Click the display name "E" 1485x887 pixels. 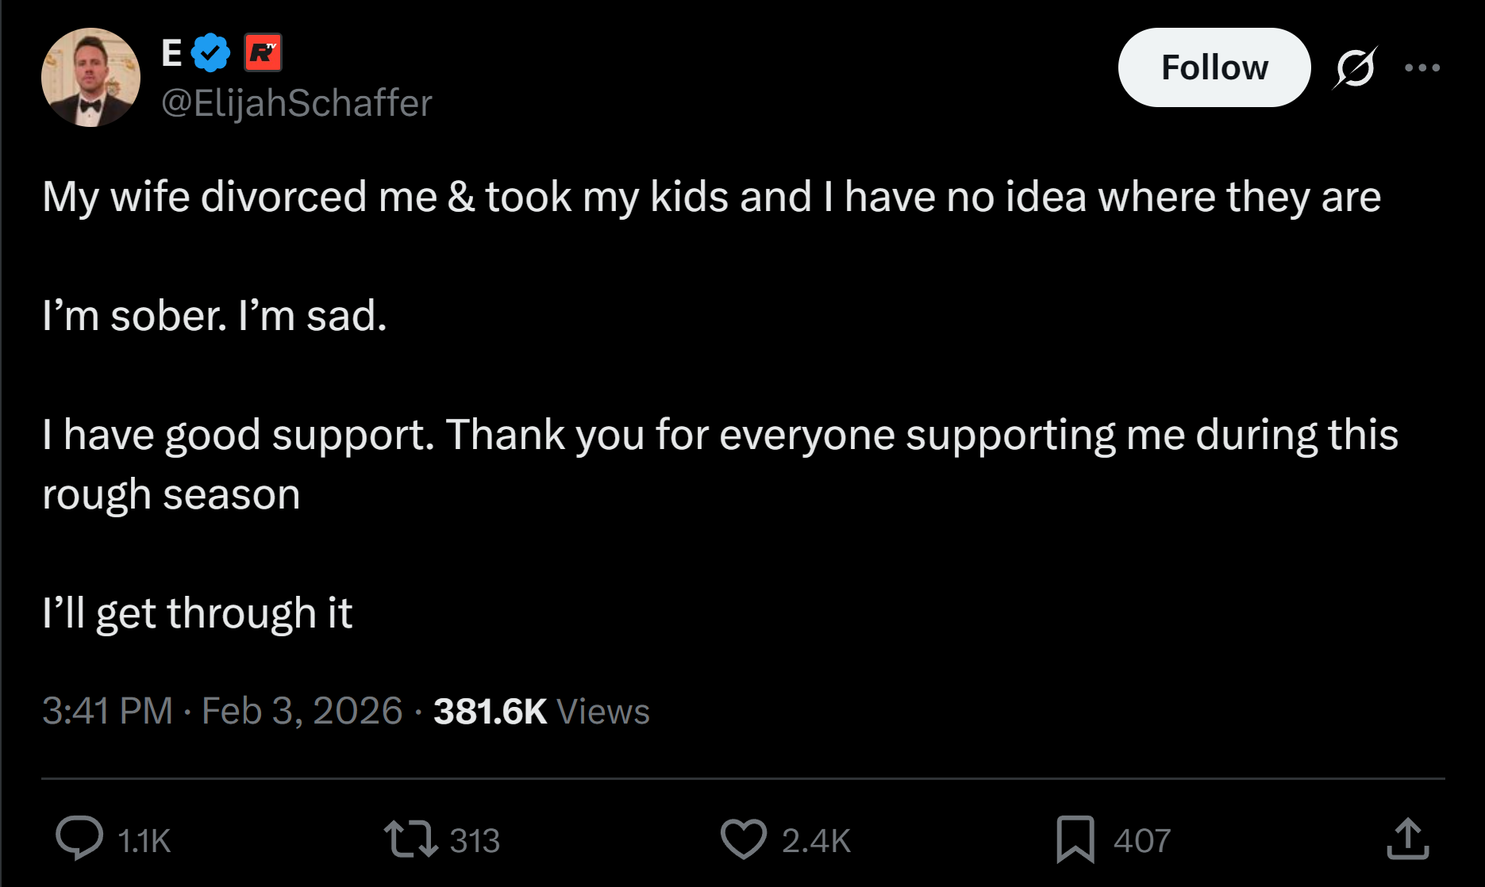pos(171,53)
